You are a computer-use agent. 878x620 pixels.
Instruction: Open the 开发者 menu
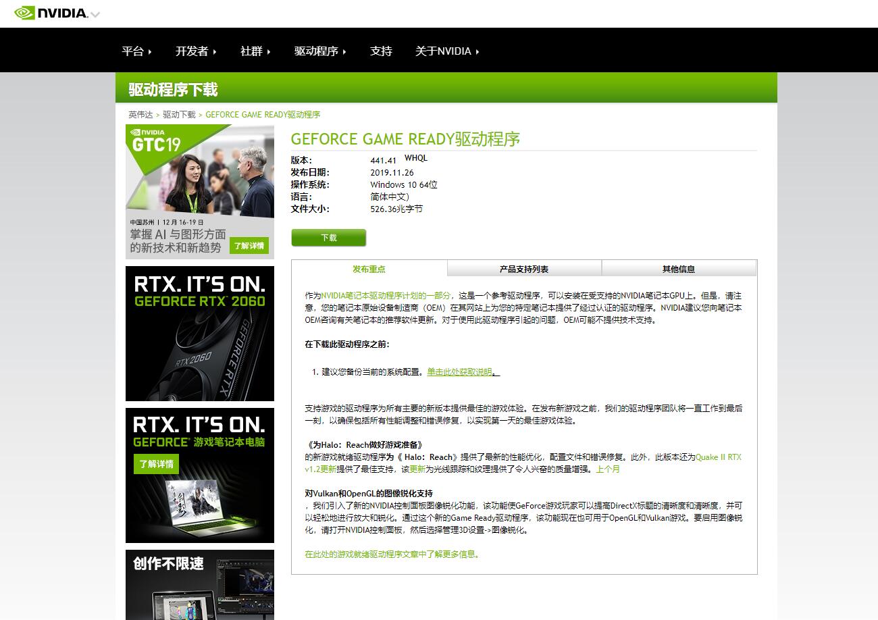pyautogui.click(x=196, y=51)
